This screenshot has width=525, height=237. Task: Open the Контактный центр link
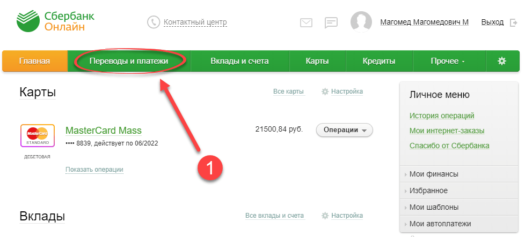click(x=195, y=22)
